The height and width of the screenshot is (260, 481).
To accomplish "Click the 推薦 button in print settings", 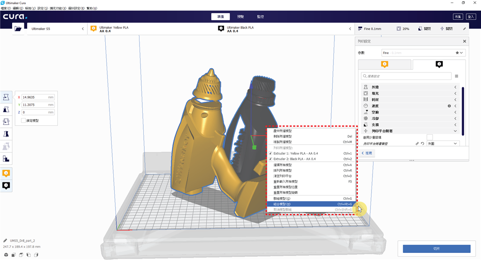I will 366,153.
